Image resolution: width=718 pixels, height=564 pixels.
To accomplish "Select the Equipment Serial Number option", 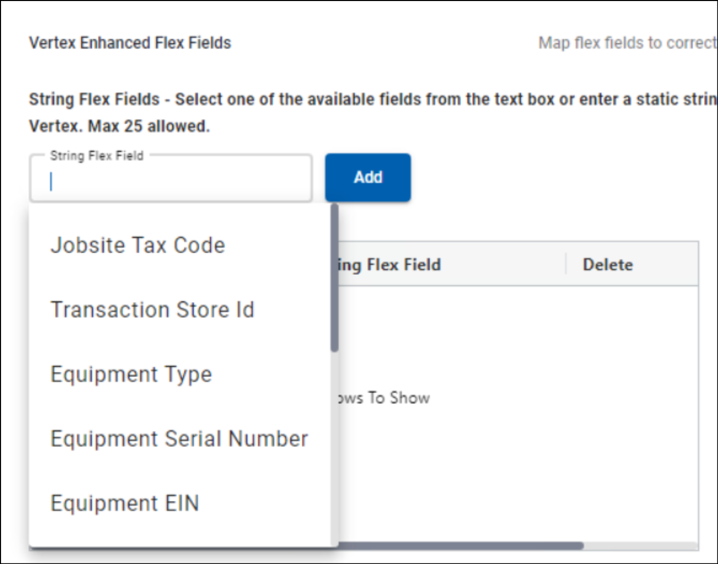I will [179, 439].
